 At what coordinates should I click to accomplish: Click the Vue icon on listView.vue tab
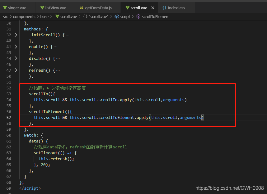(42, 8)
